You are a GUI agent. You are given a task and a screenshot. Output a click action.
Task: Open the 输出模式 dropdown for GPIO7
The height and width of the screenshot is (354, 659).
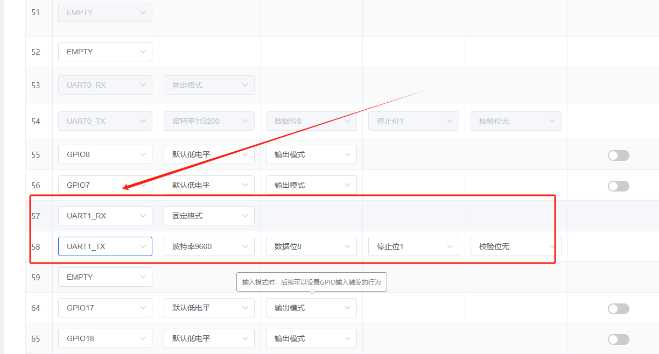(x=311, y=185)
